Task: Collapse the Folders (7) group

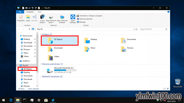Action: pos(41,34)
